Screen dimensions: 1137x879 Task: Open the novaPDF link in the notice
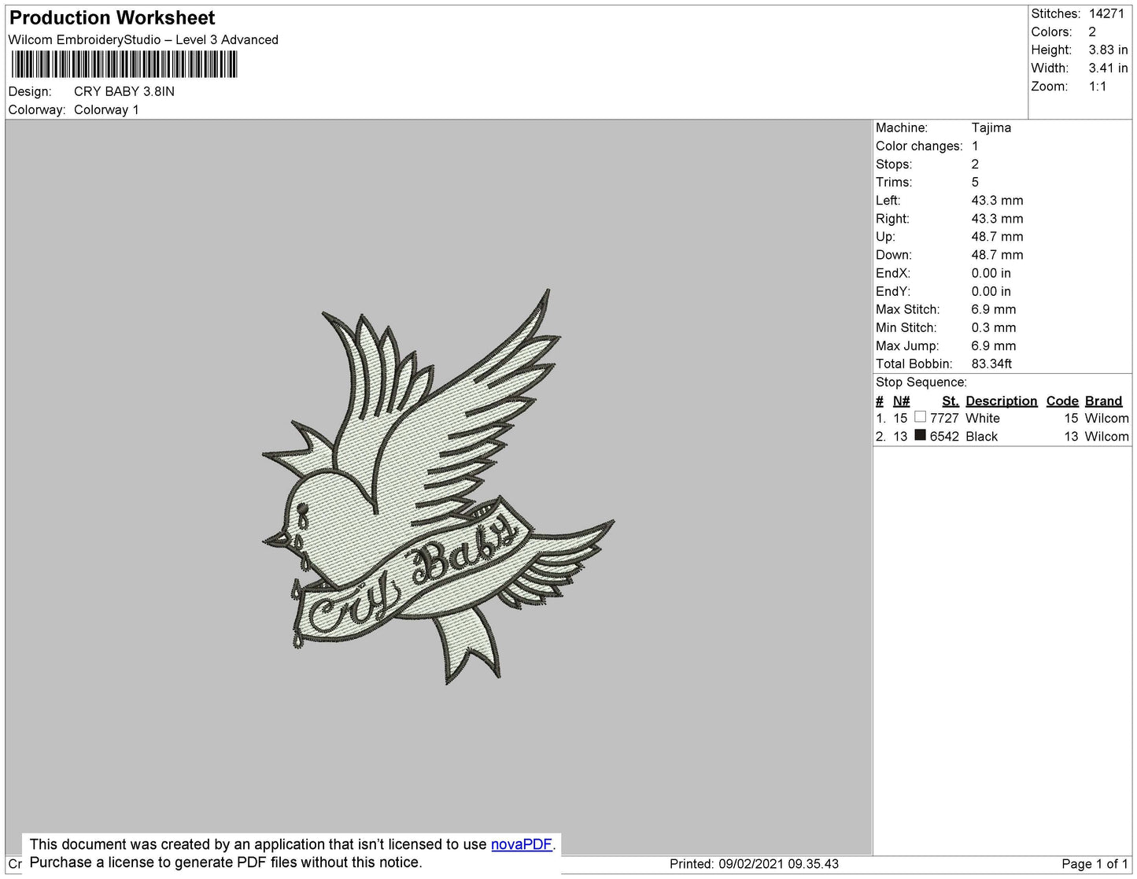[521, 844]
